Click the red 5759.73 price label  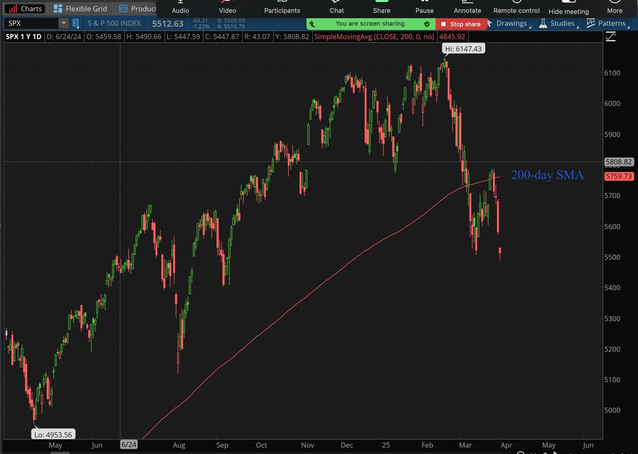619,176
